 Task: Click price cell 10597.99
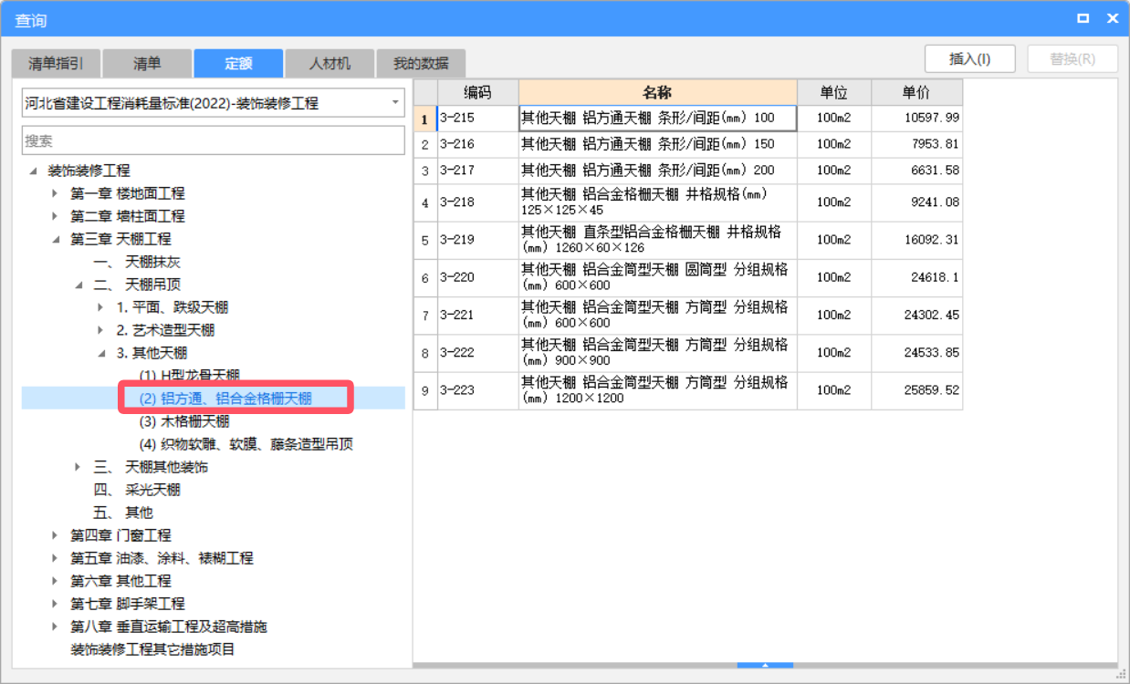click(x=916, y=119)
